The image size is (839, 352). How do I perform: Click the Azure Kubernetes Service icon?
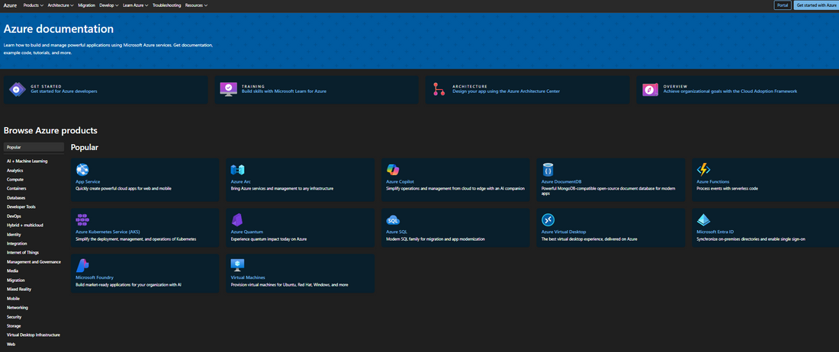[82, 219]
